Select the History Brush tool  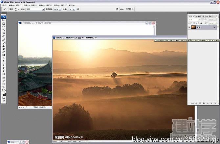click(x=4, y=49)
